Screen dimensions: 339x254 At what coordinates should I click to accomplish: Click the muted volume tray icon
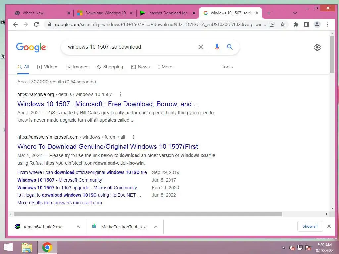click(x=292, y=248)
